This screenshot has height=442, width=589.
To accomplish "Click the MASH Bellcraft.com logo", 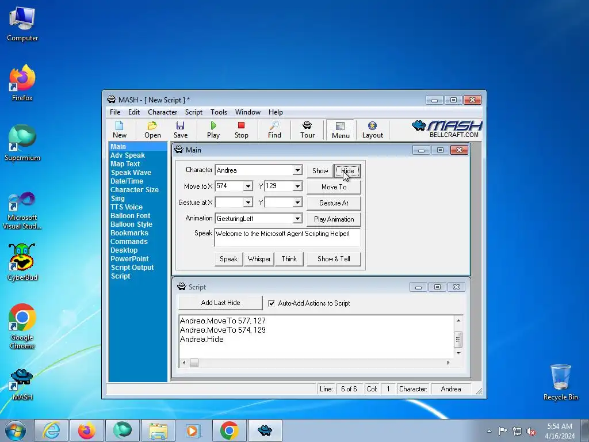I will (x=446, y=129).
